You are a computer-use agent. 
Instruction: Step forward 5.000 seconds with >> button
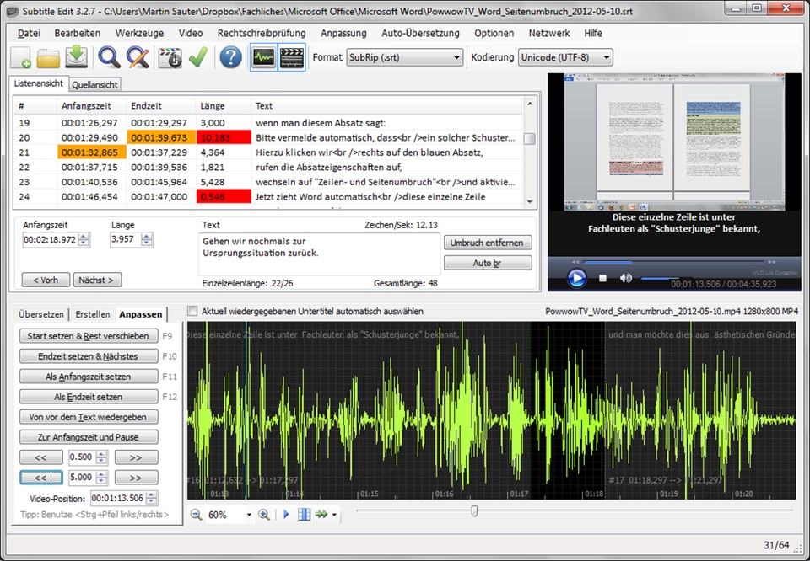136,478
